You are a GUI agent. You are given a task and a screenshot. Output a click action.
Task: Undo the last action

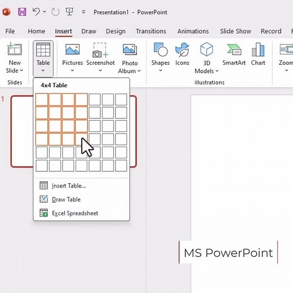(x=36, y=12)
